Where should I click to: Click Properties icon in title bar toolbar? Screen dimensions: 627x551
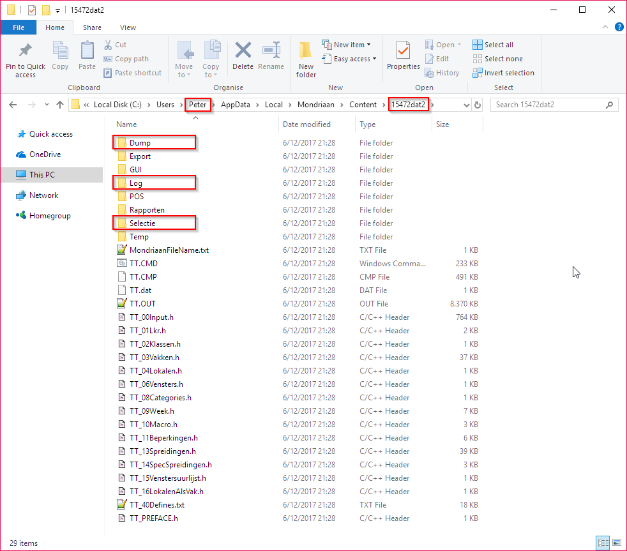point(32,10)
